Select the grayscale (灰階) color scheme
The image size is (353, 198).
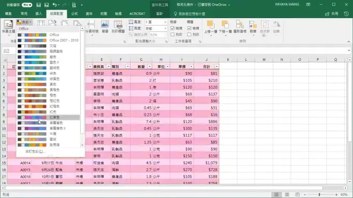[x=48, y=46]
